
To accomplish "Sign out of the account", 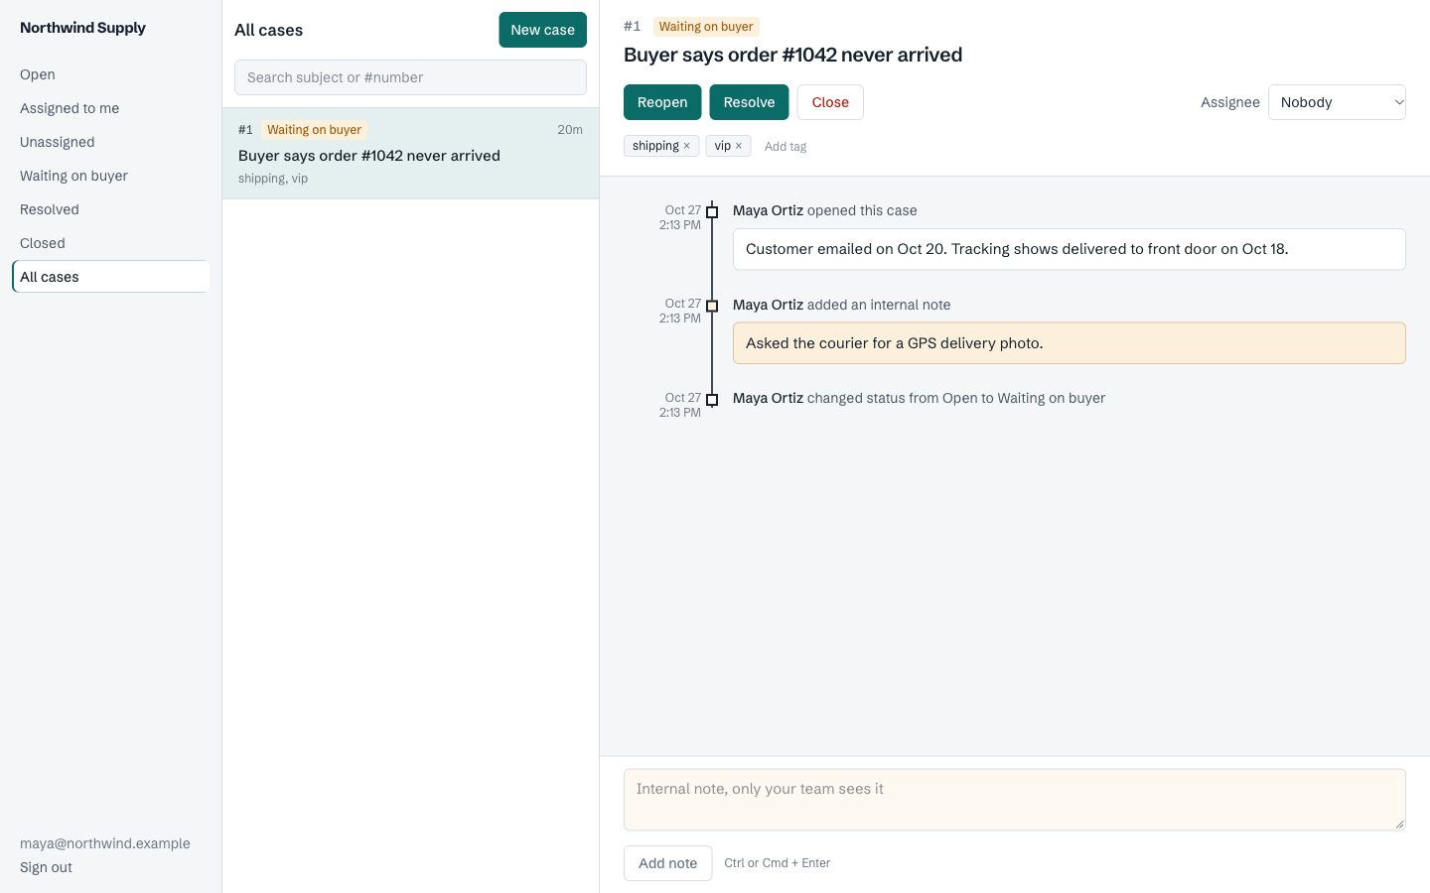I will [46, 867].
